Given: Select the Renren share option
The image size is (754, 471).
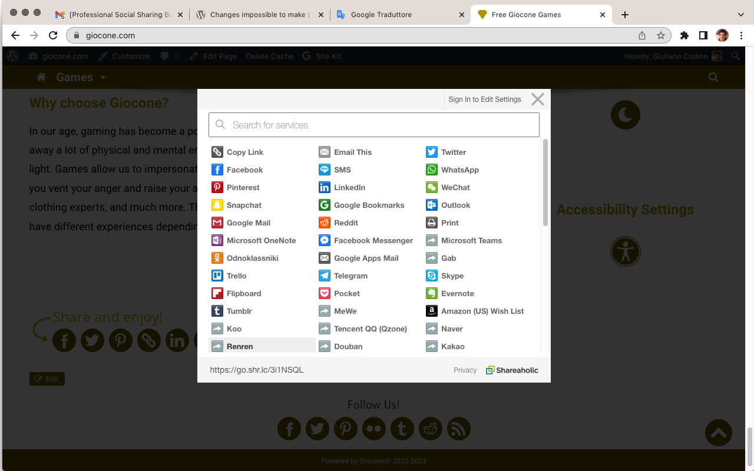Looking at the screenshot, I should coord(262,346).
